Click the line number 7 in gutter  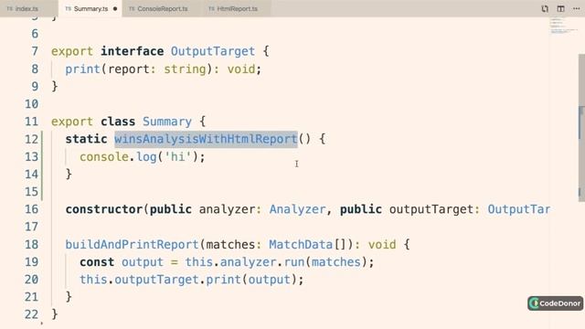[x=35, y=51]
